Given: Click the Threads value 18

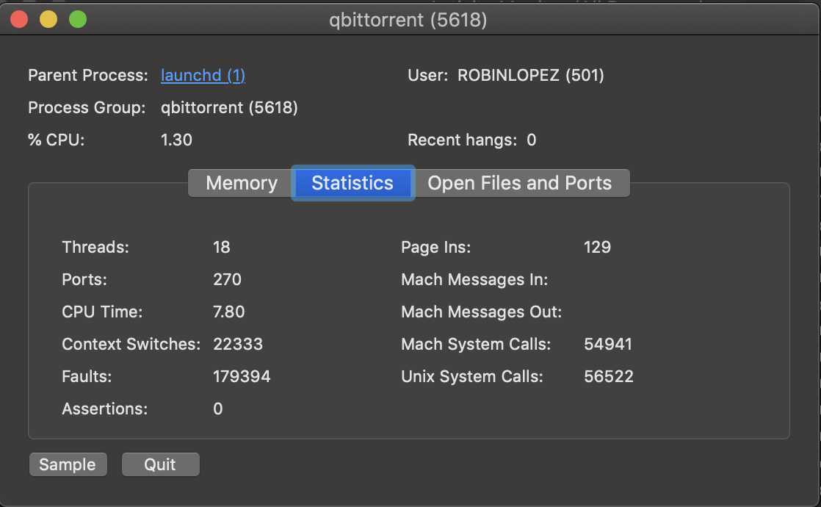Looking at the screenshot, I should pyautogui.click(x=222, y=247).
